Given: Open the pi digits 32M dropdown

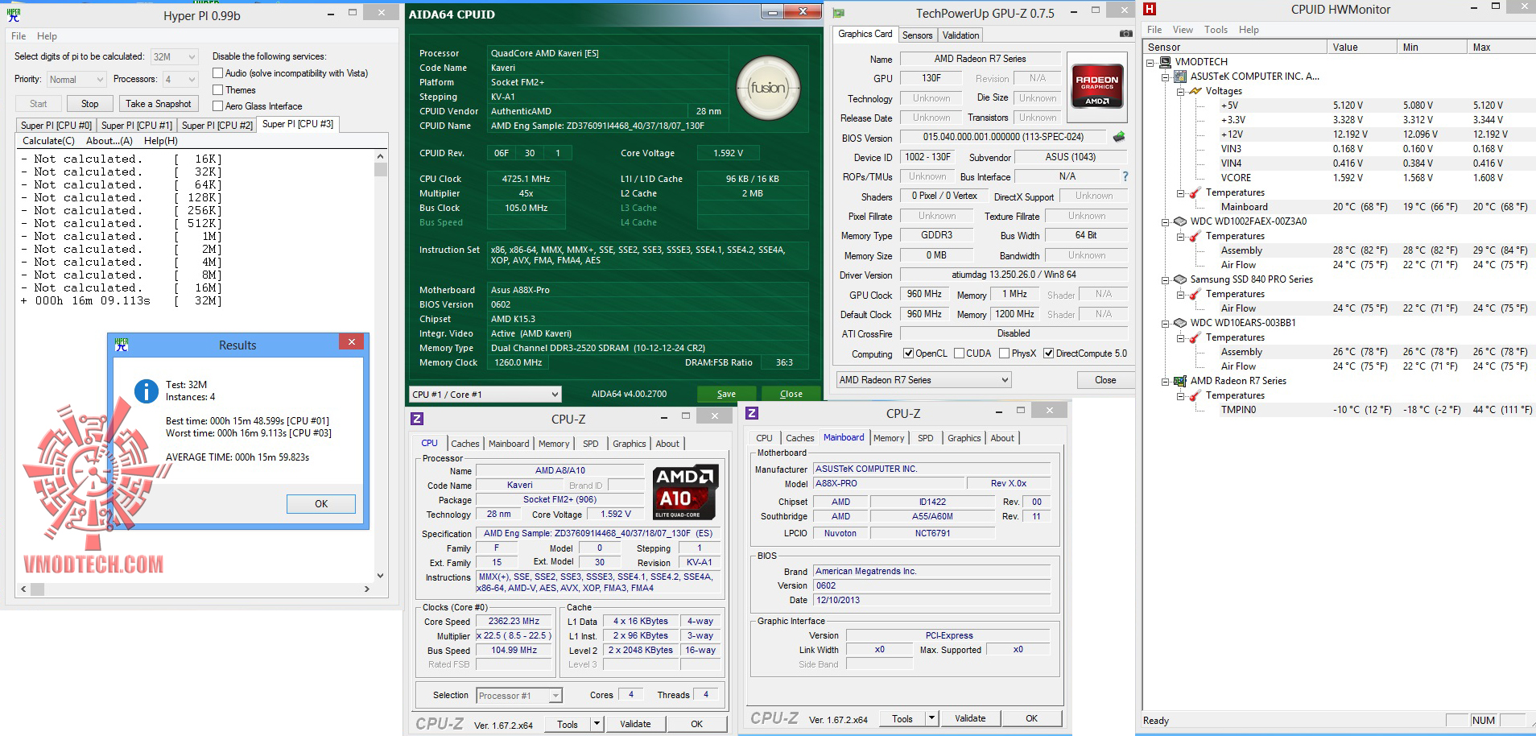Looking at the screenshot, I should click(x=174, y=56).
